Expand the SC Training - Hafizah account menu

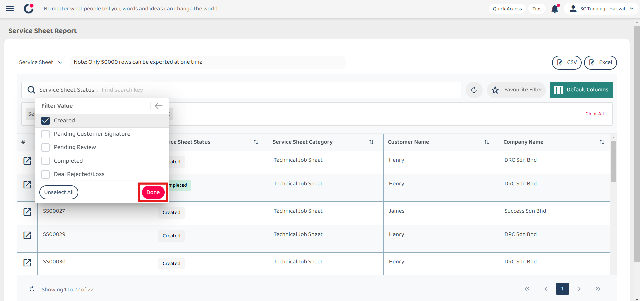(x=601, y=9)
